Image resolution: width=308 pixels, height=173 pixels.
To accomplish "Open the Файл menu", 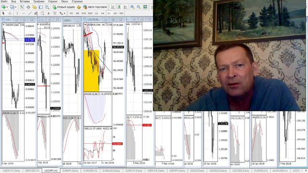I will pos(4,1).
